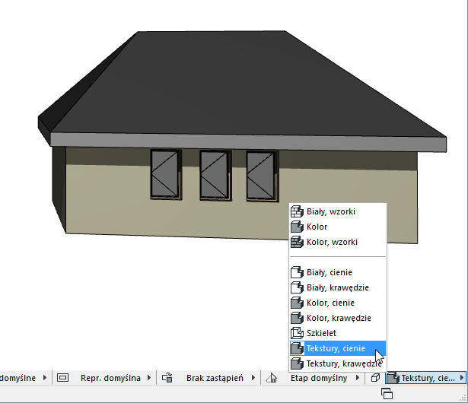
Task: Expand the arrow after "Repr. domyślna"
Action: pos(148,378)
